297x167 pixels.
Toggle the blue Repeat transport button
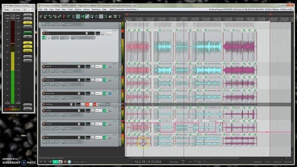(x=69, y=162)
